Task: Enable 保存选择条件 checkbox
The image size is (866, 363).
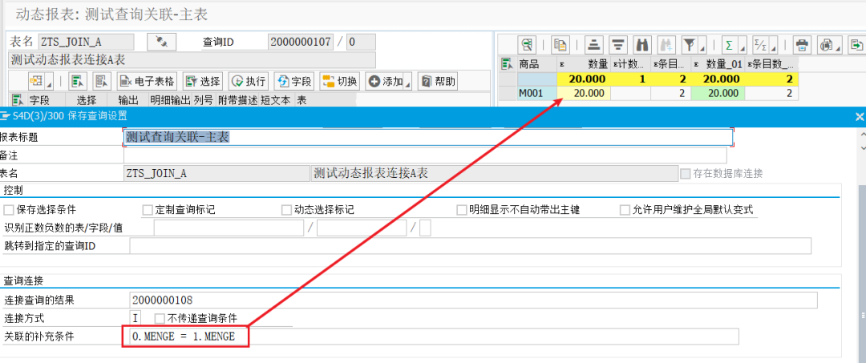Action: pyautogui.click(x=8, y=210)
